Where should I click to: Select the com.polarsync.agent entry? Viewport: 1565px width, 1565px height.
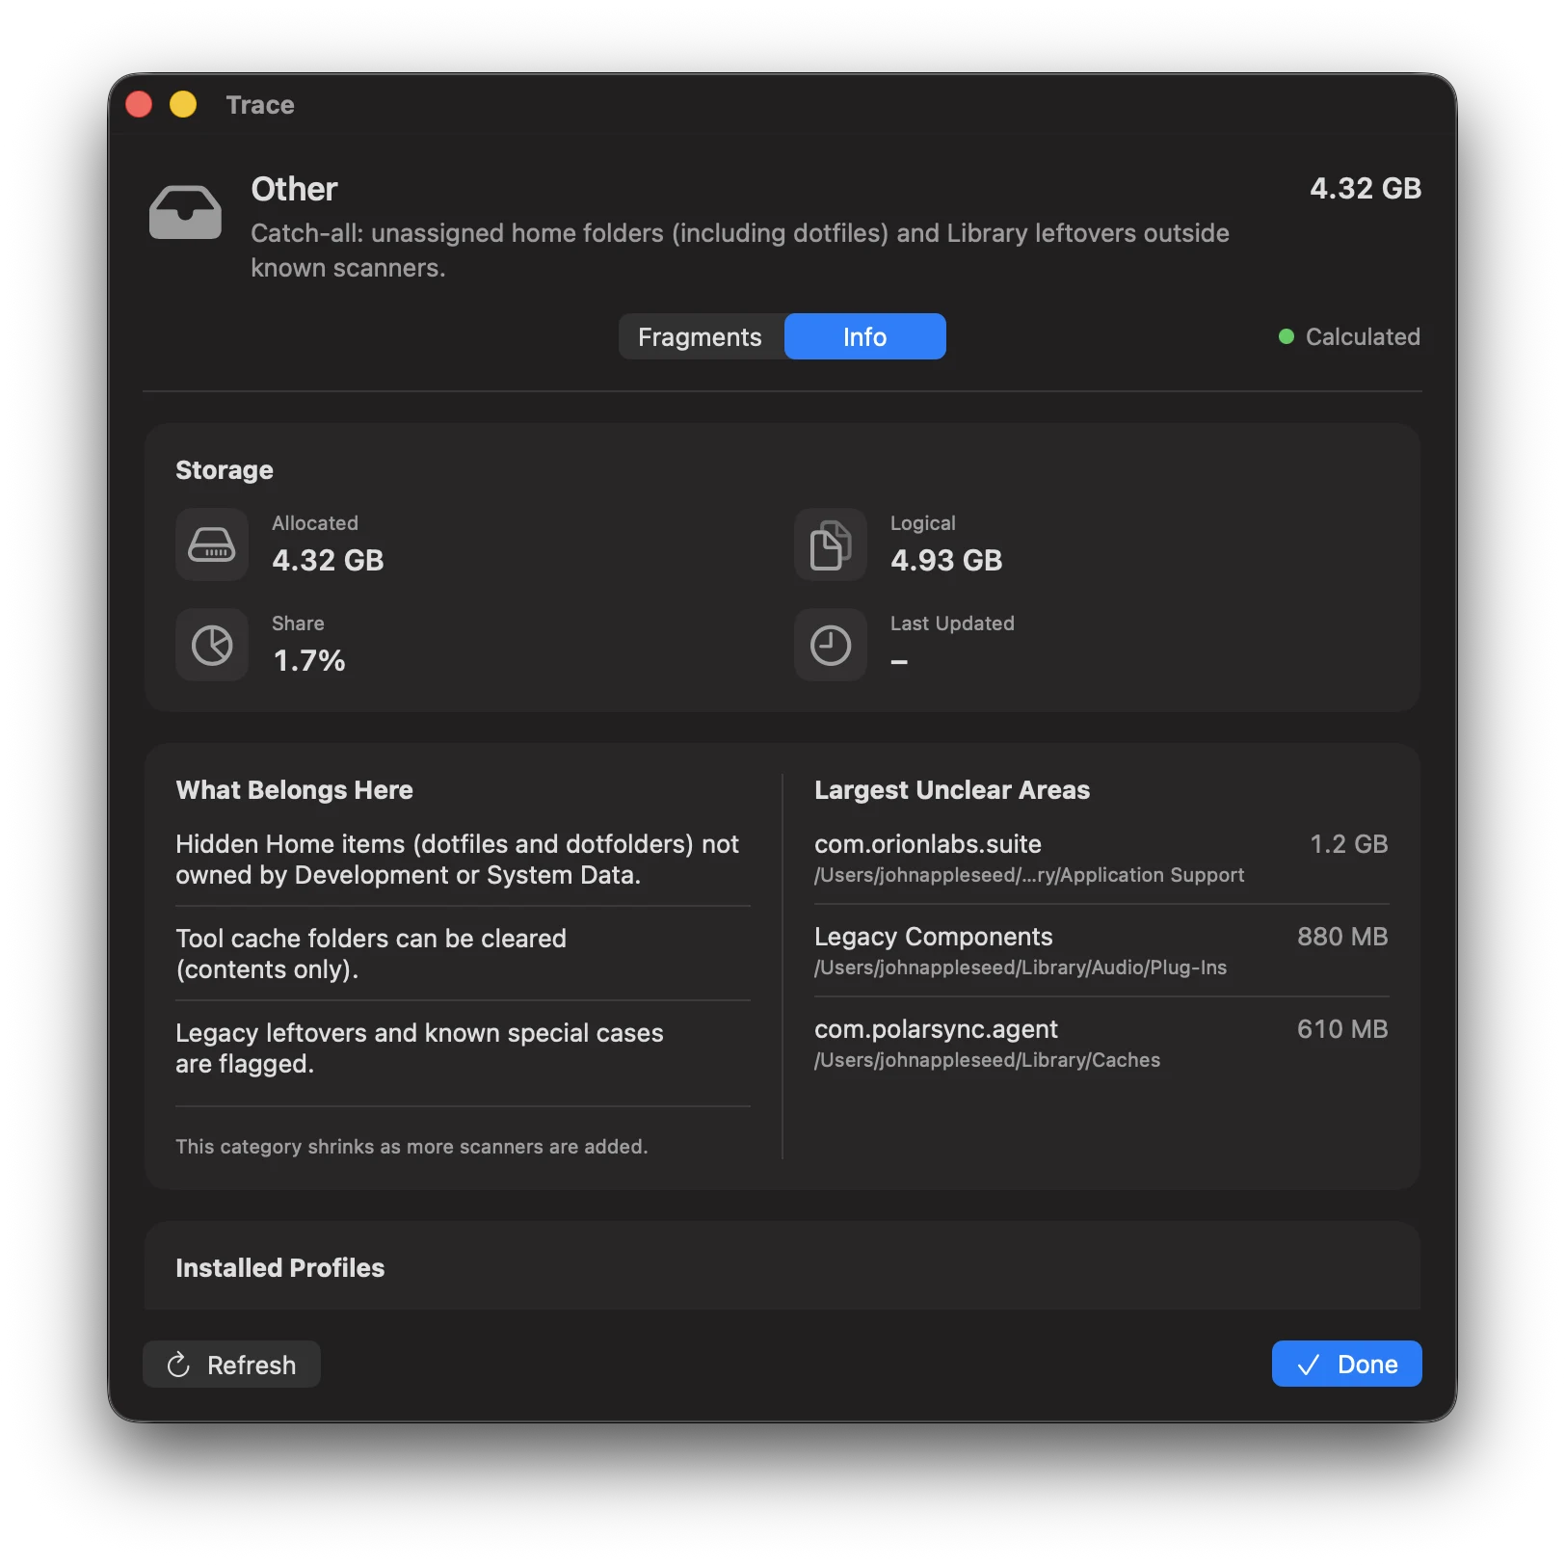point(1101,1043)
